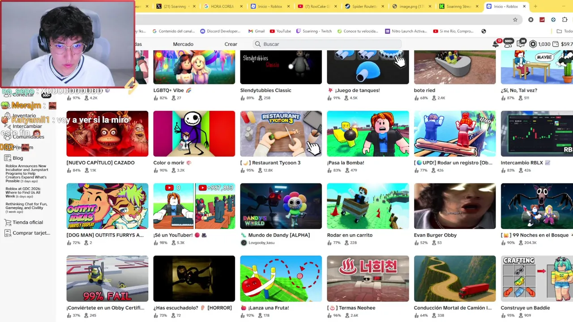
Task: Open the 99% FAIL obby thumbnail
Action: pos(107,279)
